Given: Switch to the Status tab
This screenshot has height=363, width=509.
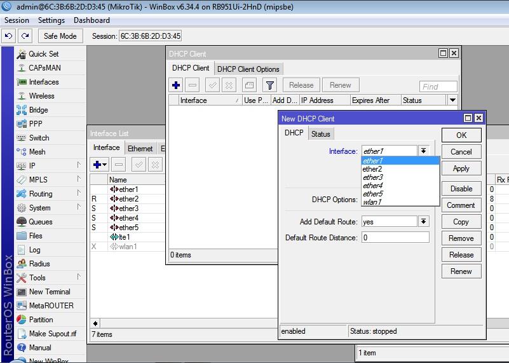Looking at the screenshot, I should point(320,134).
